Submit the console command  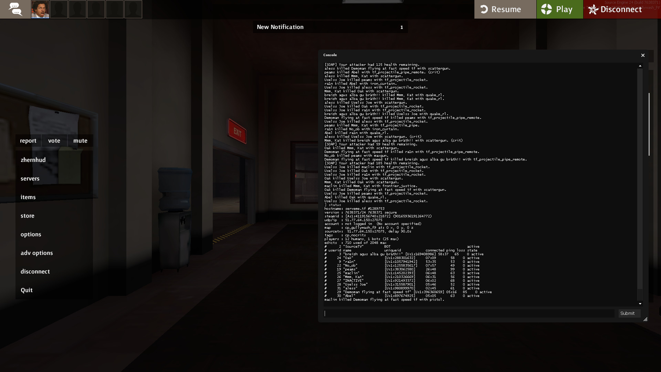pyautogui.click(x=629, y=313)
